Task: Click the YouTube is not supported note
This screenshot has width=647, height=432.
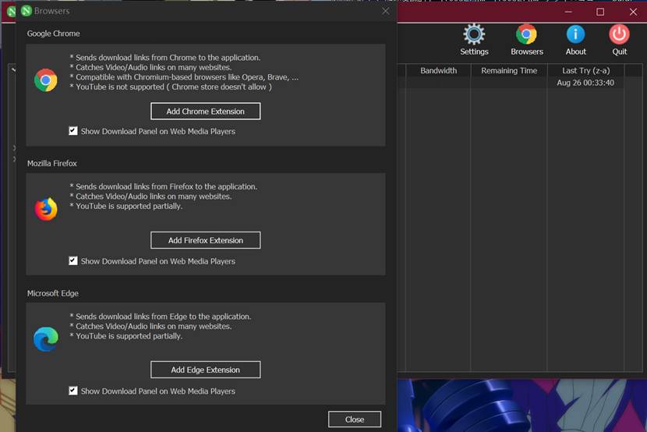Action: click(x=171, y=87)
